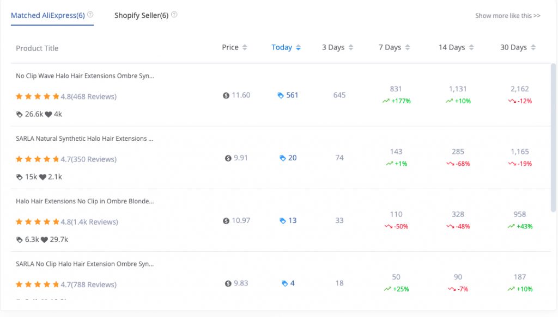The height and width of the screenshot is (317, 558).
Task: Click the 4.7(788 Reviews) rating text
Action: coord(88,284)
